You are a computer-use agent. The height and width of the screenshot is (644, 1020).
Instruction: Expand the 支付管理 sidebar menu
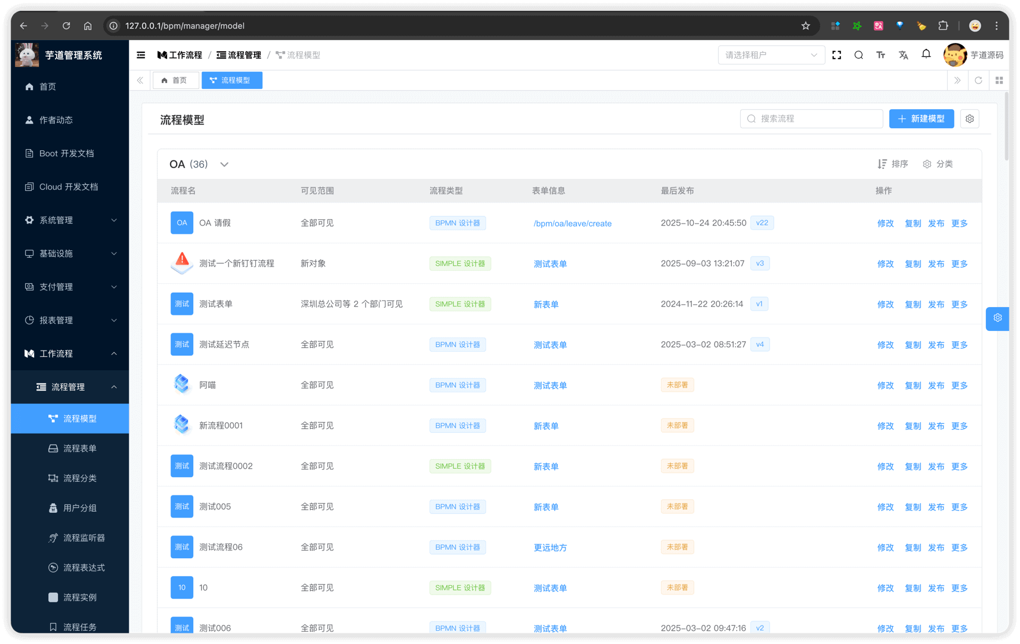click(x=70, y=287)
